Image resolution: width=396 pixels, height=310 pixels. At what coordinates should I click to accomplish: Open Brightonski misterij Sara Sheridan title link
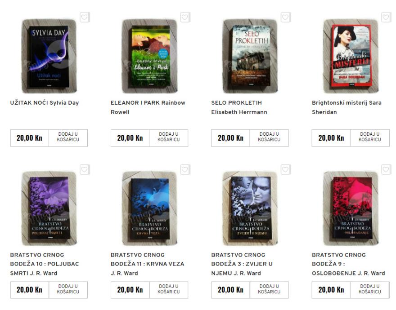(x=346, y=107)
